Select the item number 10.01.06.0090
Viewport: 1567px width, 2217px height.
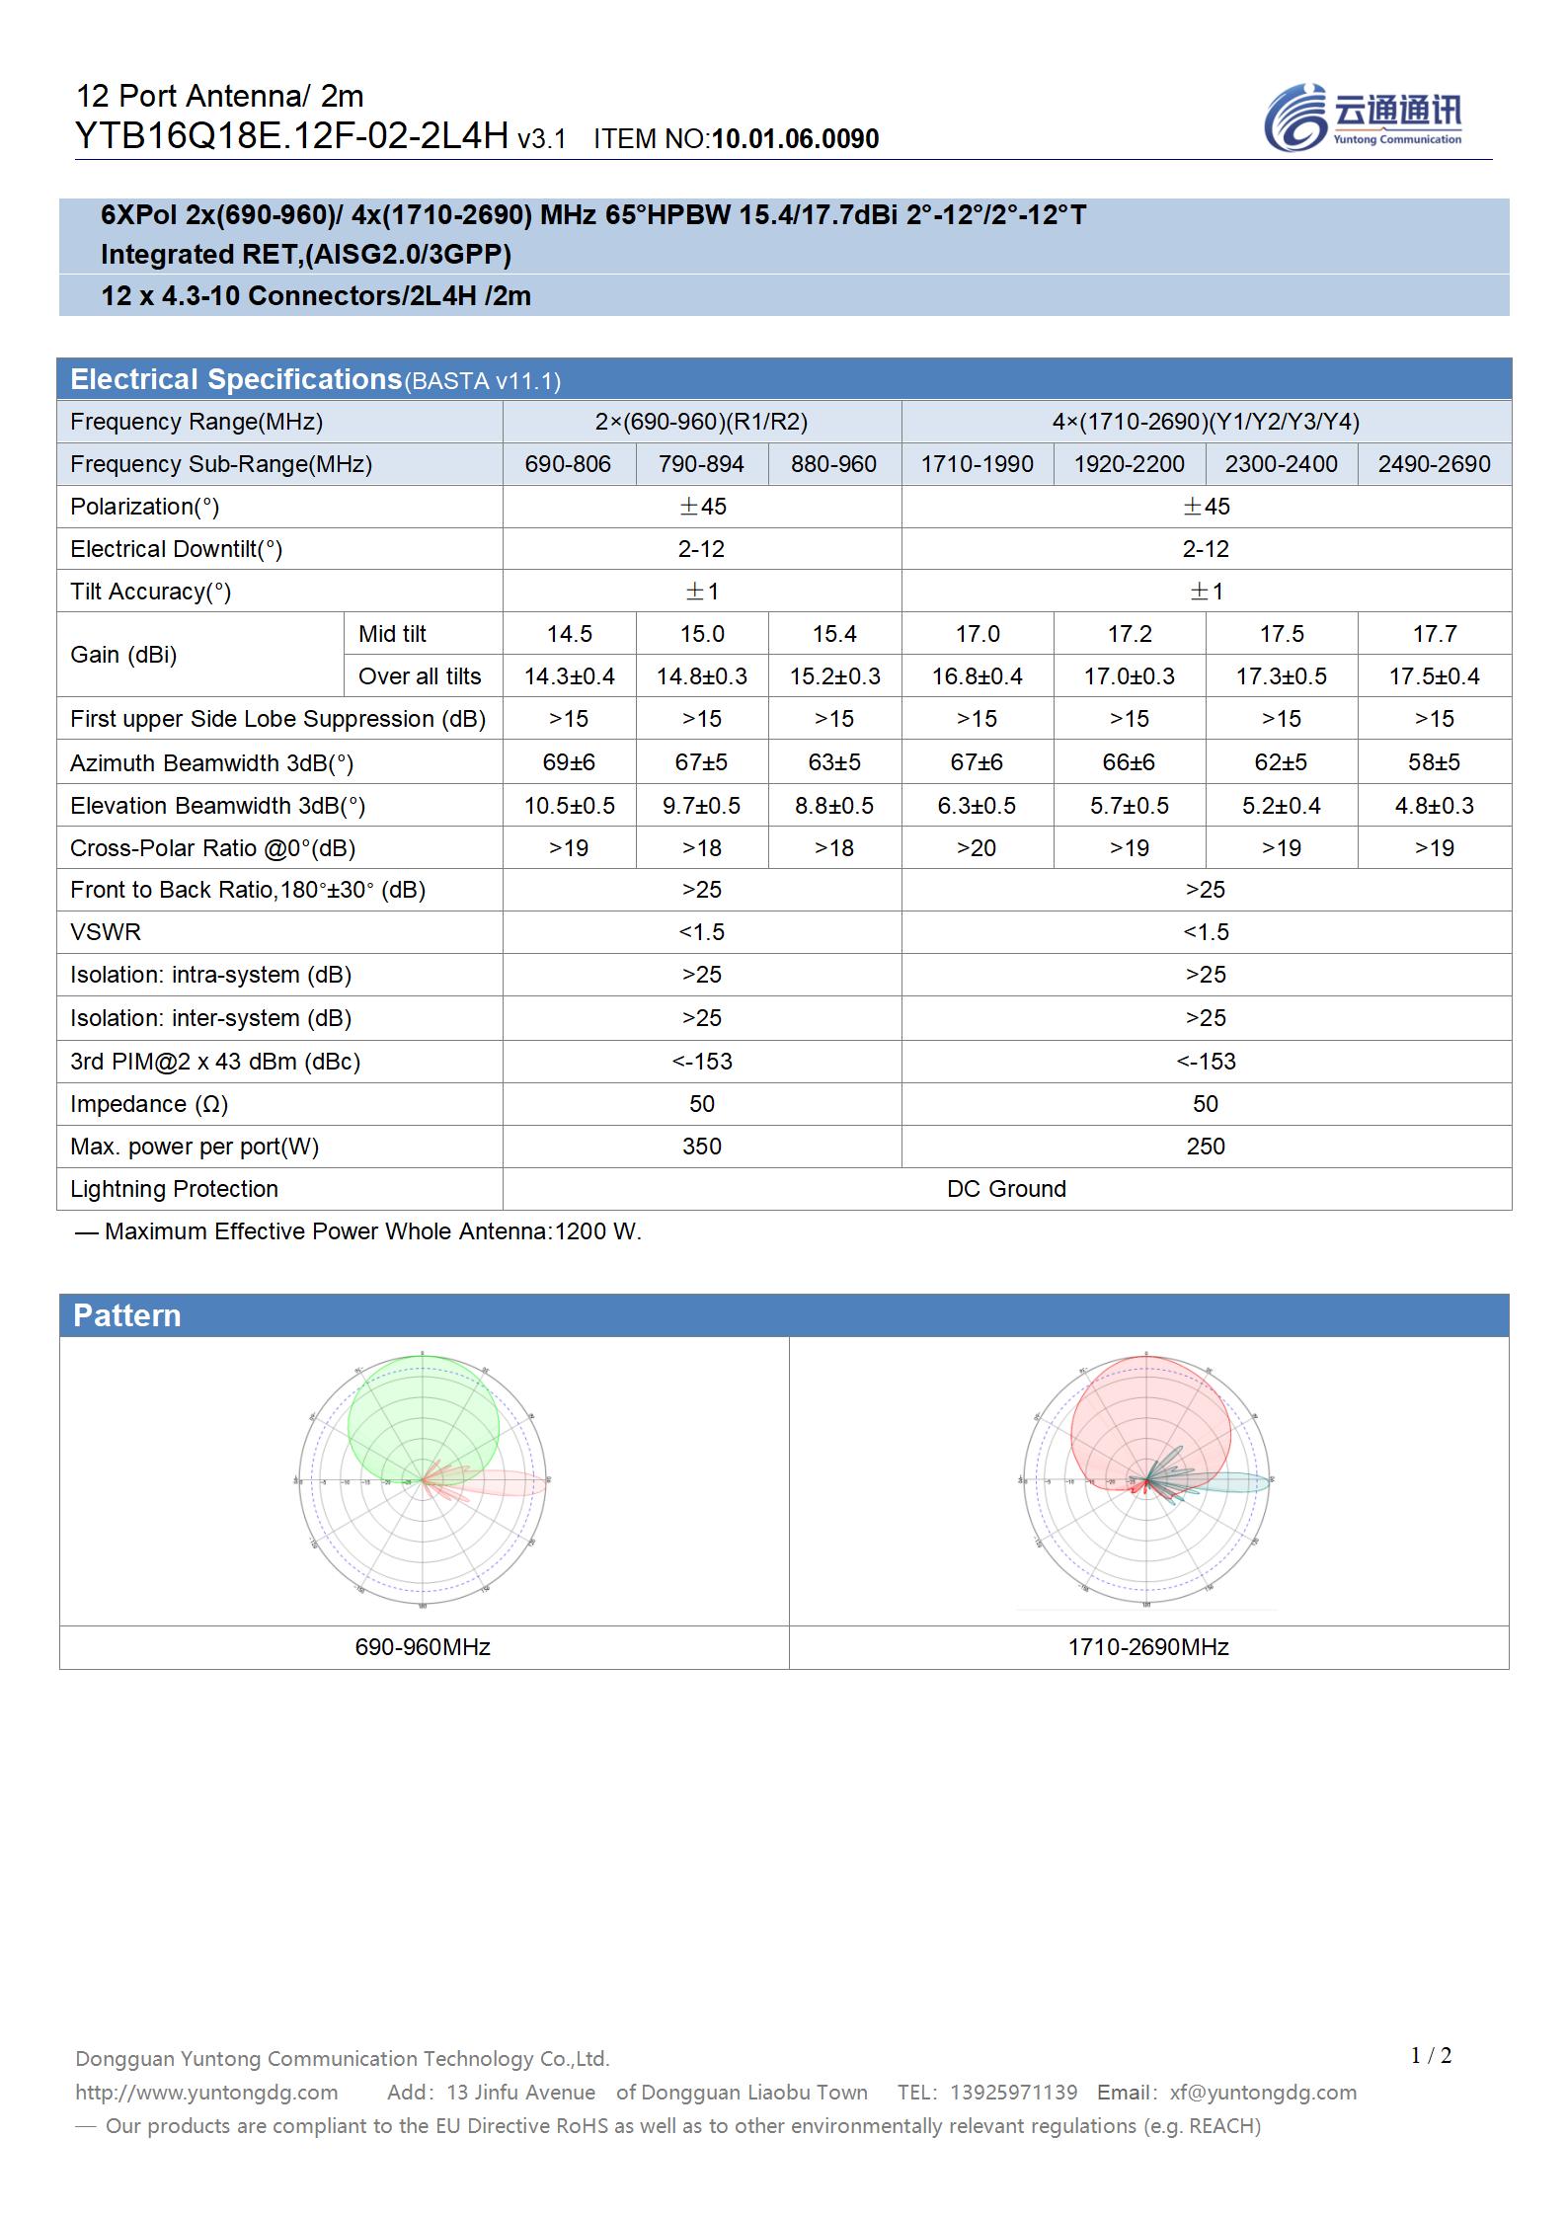[795, 139]
